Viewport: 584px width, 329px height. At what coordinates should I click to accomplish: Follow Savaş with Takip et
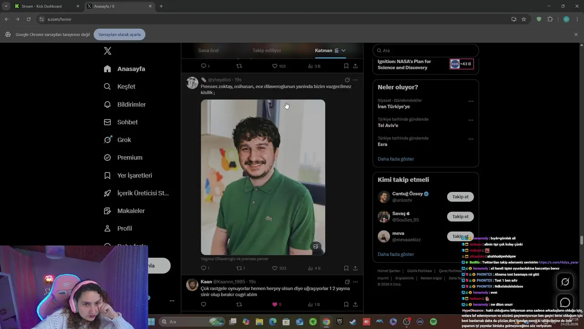click(x=460, y=217)
